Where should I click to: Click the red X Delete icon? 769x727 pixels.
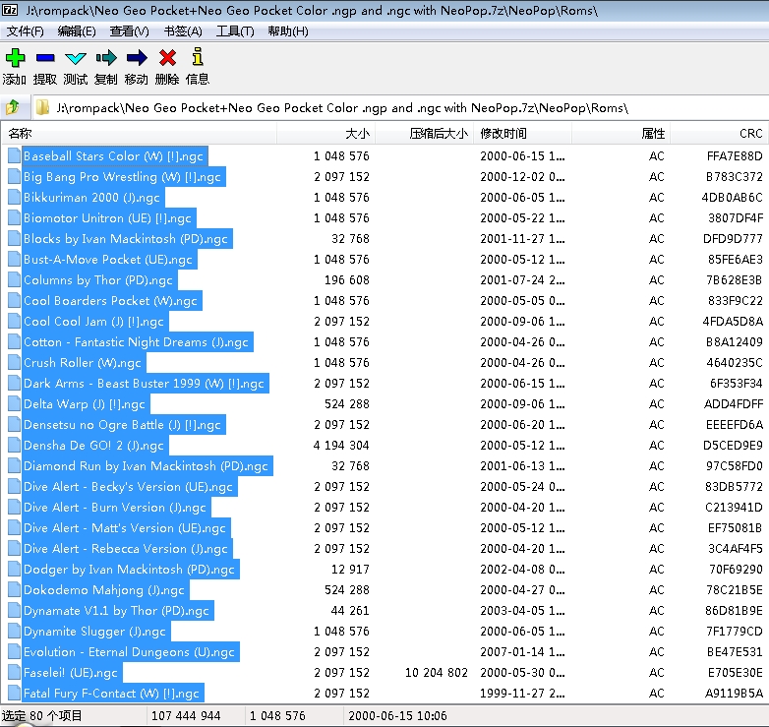[167, 58]
